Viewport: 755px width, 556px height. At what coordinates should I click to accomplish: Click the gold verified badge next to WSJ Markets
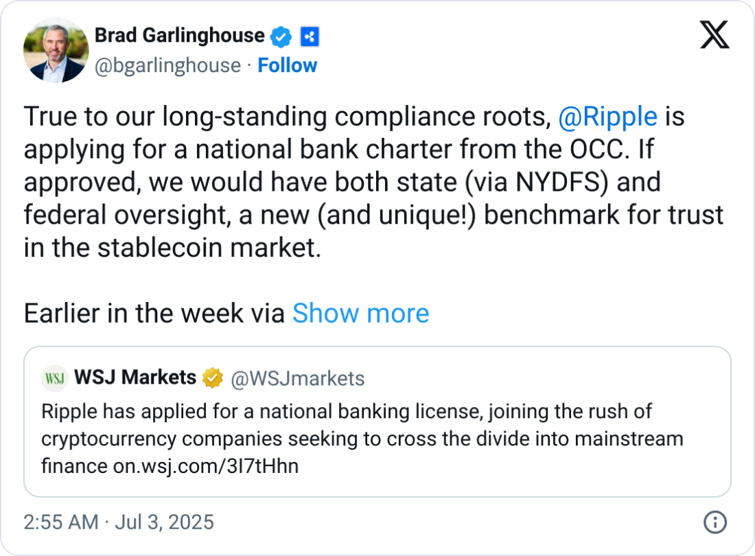pyautogui.click(x=213, y=377)
